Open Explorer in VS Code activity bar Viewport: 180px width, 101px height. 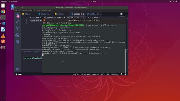17,15
